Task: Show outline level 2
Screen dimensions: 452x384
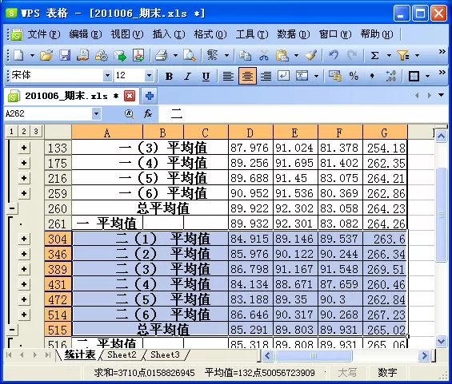Action: tap(24, 132)
